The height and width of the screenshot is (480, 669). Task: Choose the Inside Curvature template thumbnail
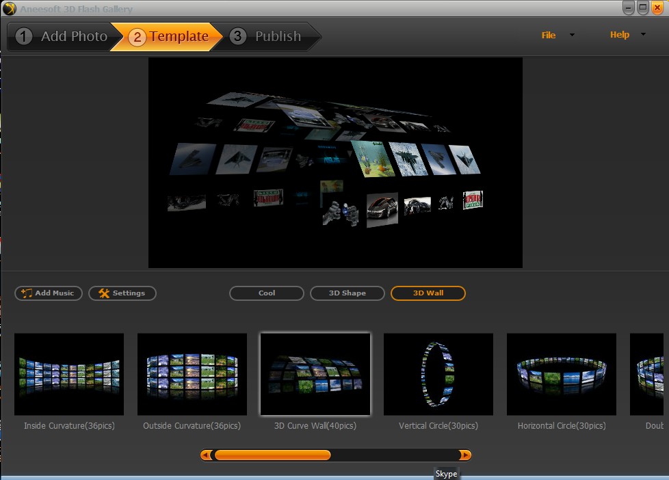click(69, 374)
